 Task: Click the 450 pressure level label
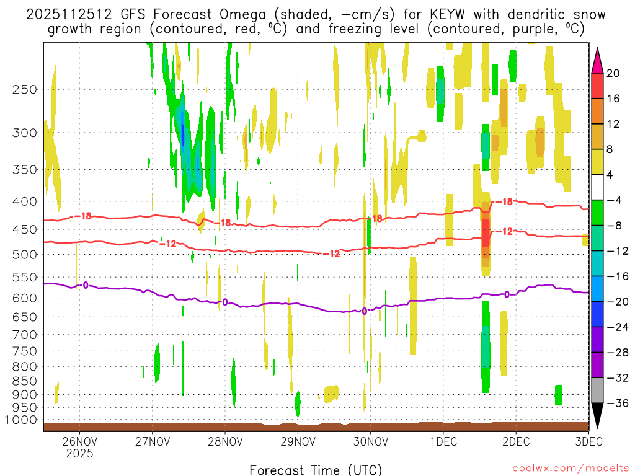click(25, 229)
